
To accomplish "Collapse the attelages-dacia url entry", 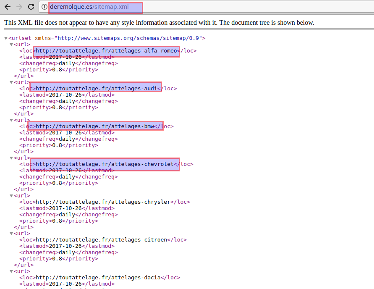I will coord(11,271).
